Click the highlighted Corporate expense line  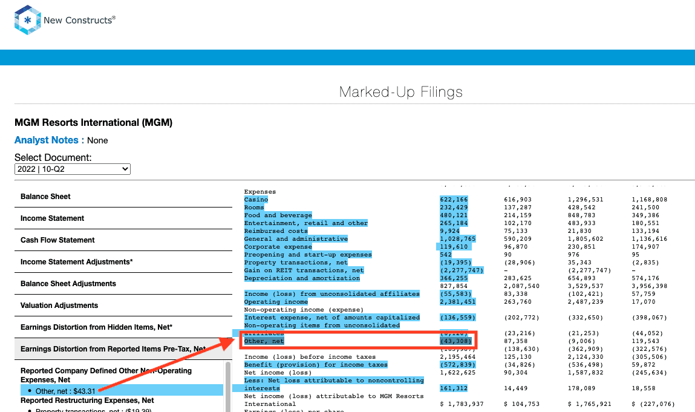278,247
